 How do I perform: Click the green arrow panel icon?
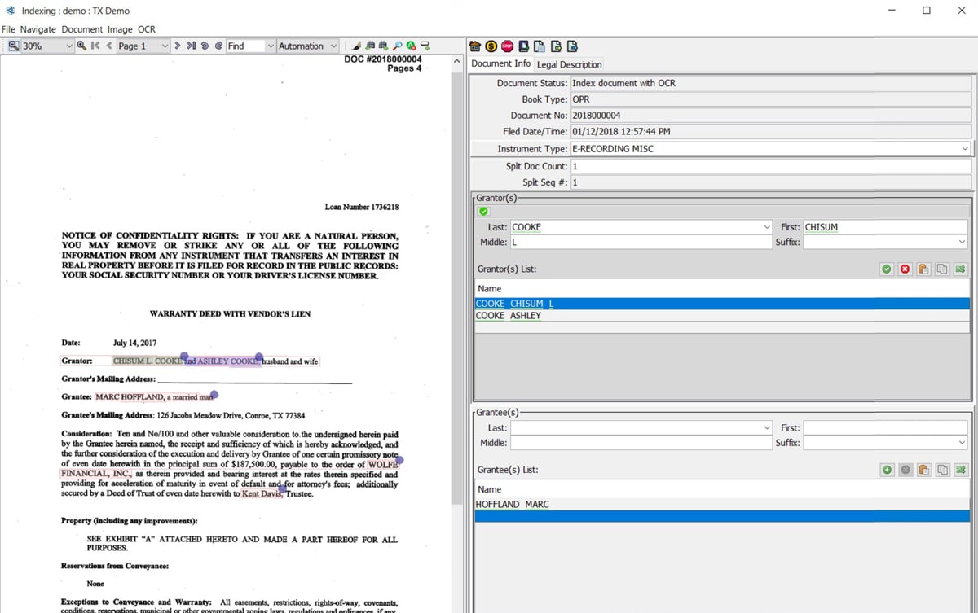pos(425,46)
